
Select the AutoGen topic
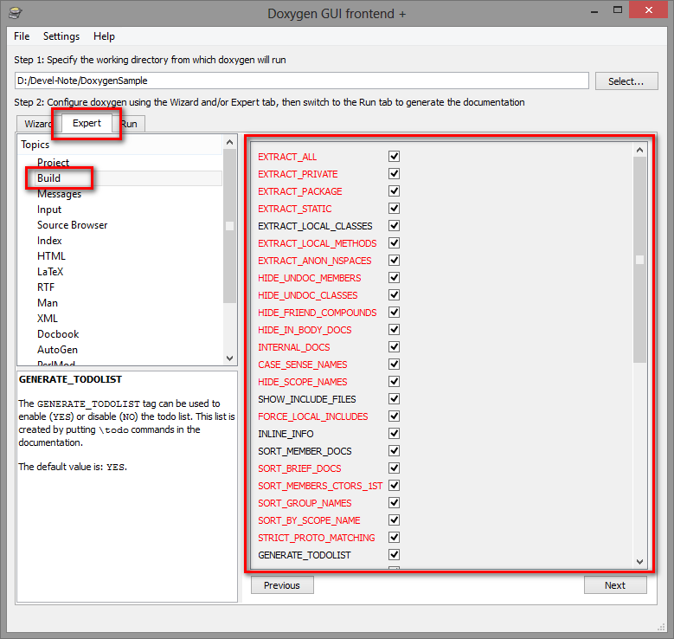[x=57, y=350]
